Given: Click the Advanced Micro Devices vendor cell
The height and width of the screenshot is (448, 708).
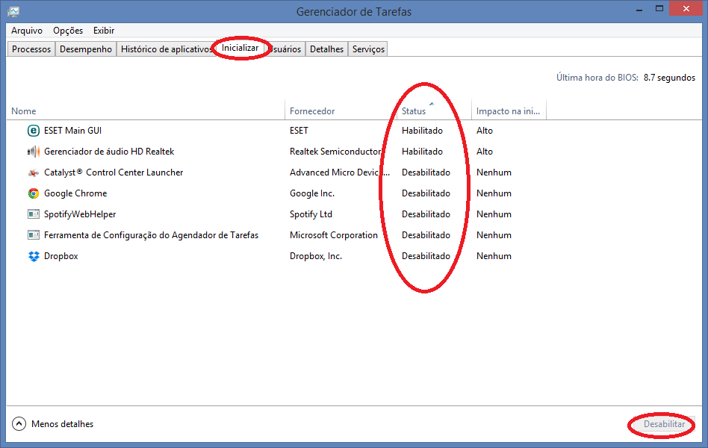Looking at the screenshot, I should [340, 172].
